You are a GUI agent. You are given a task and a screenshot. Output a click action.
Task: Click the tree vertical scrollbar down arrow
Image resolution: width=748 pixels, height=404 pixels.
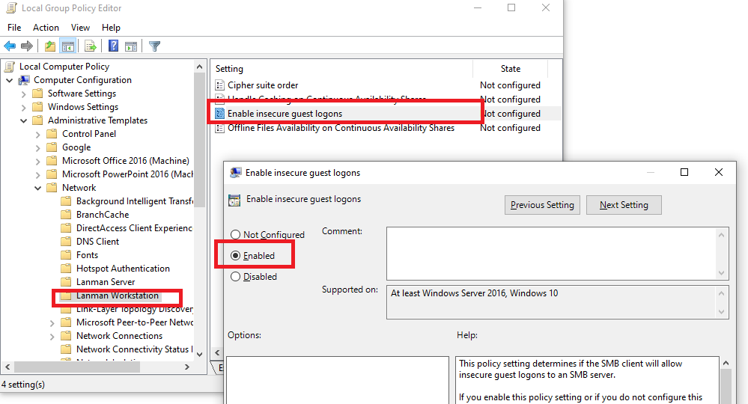click(x=199, y=354)
